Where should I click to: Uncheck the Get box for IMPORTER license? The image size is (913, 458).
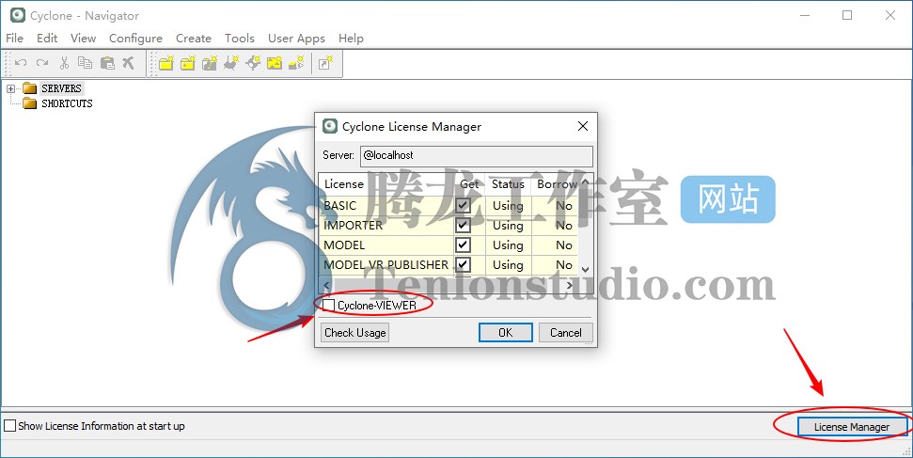tap(463, 225)
